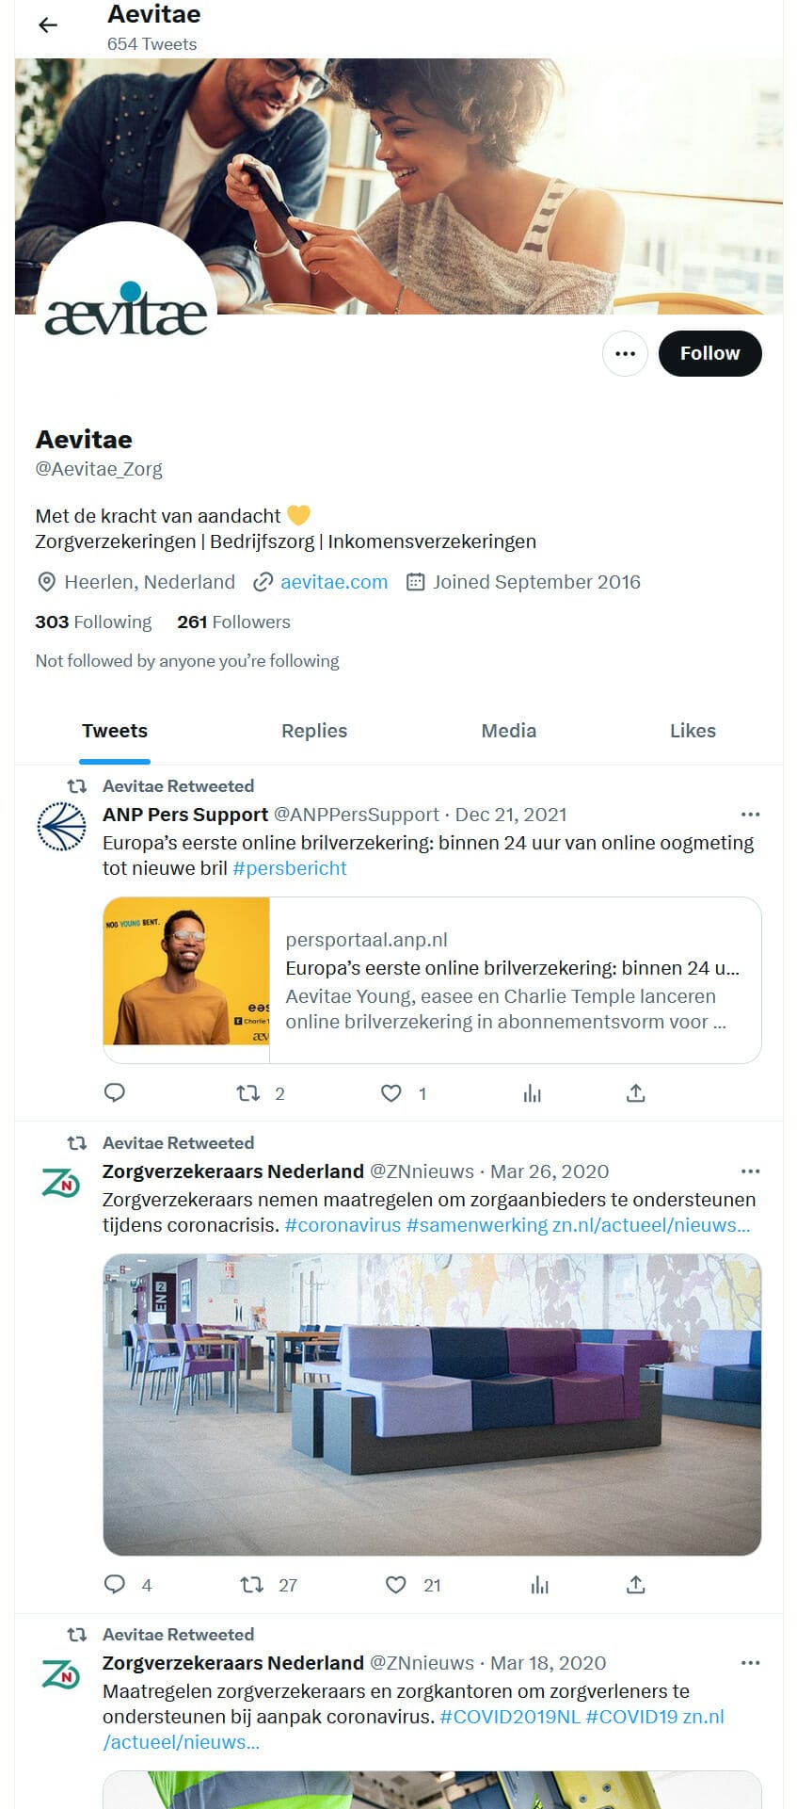Open the profile more options menu
Viewport: 797px width, 1809px height.
[625, 353]
